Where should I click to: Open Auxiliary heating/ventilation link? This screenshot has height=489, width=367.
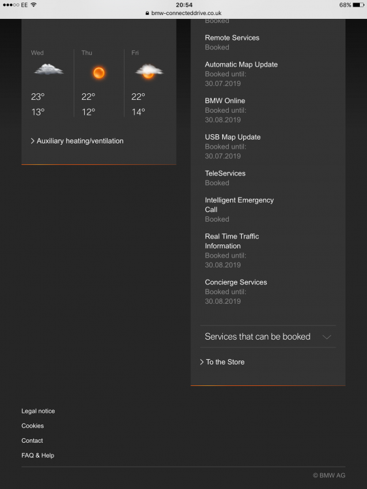80,141
